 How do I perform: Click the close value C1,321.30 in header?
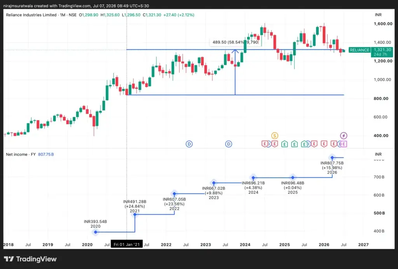tap(152, 15)
